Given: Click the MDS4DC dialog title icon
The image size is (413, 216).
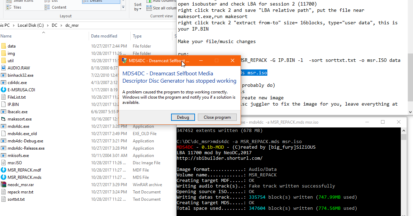Looking at the screenshot, I should (124, 61).
